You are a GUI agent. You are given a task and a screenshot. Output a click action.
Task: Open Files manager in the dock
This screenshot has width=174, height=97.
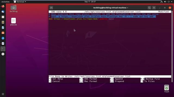pyautogui.click(x=3, y=17)
